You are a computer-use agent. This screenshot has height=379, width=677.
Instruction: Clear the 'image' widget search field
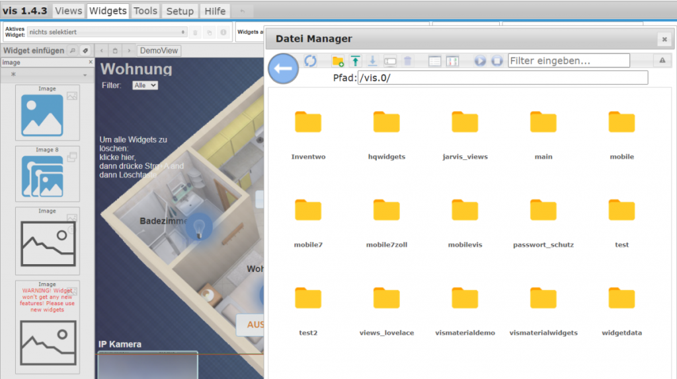click(91, 63)
